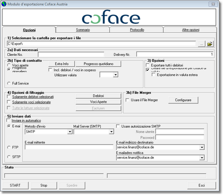Select the FTP sending option

click(x=9, y=147)
